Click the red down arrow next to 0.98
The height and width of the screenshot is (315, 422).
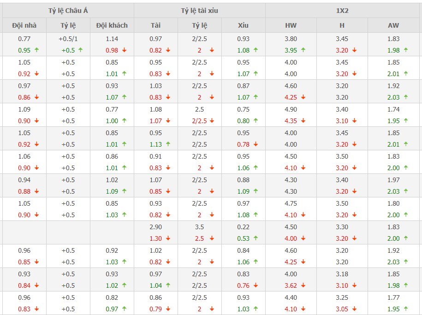click(124, 50)
